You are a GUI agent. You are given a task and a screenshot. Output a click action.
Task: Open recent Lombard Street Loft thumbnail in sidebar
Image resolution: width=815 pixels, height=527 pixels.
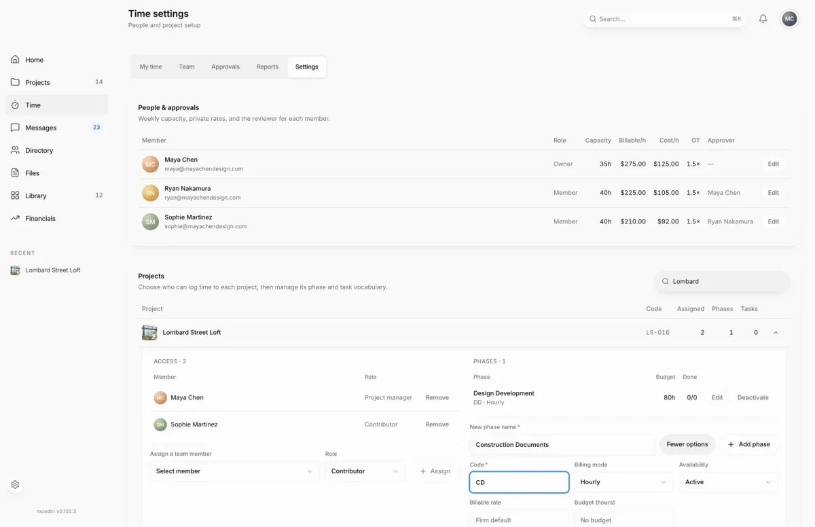[x=15, y=270]
